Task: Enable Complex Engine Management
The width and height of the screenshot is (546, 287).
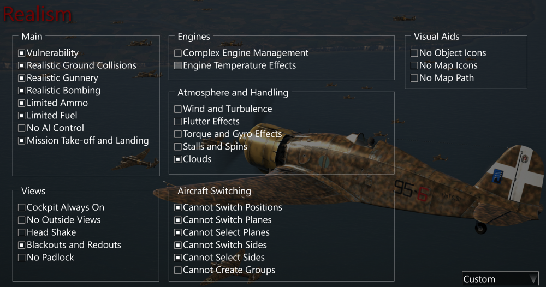Action: pyautogui.click(x=178, y=53)
